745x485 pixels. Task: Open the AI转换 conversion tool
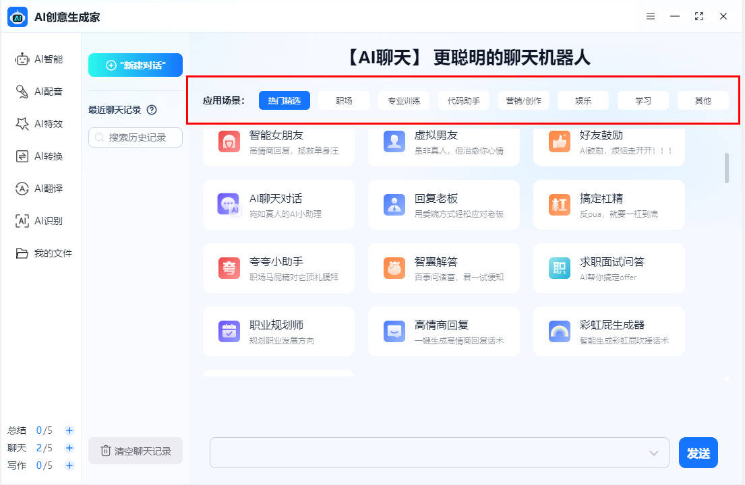39,156
